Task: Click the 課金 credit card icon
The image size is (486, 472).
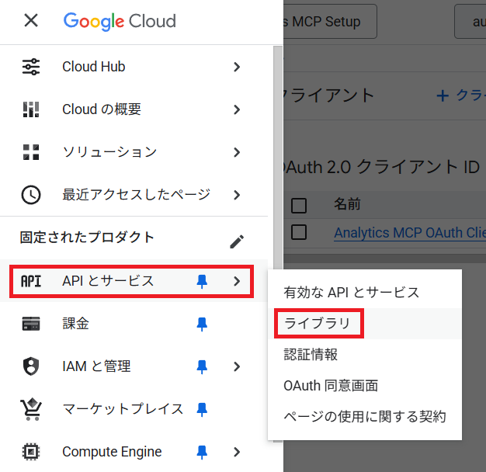Action: (31, 324)
